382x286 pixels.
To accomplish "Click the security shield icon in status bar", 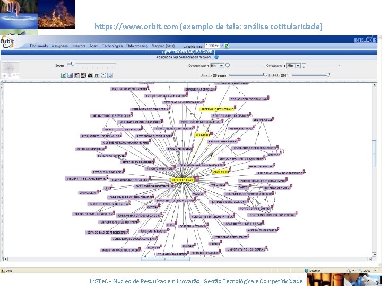I will pyautogui.click(x=349, y=271).
